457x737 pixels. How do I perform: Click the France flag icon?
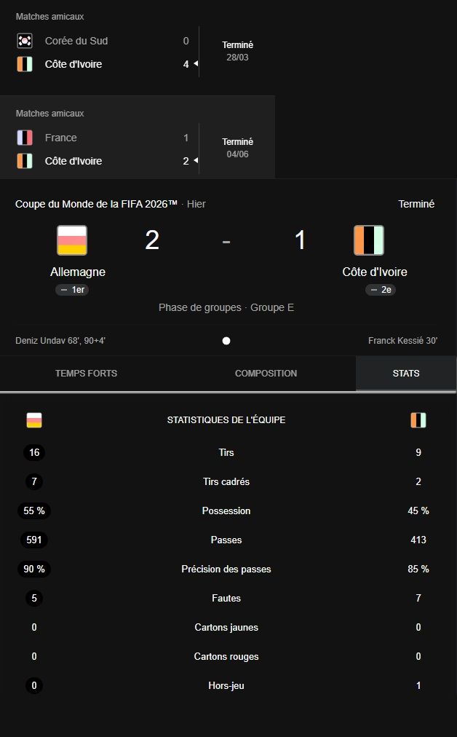tap(25, 138)
